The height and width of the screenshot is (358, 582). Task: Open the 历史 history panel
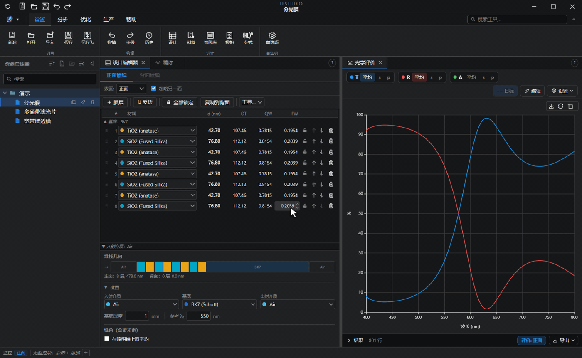[x=149, y=38]
